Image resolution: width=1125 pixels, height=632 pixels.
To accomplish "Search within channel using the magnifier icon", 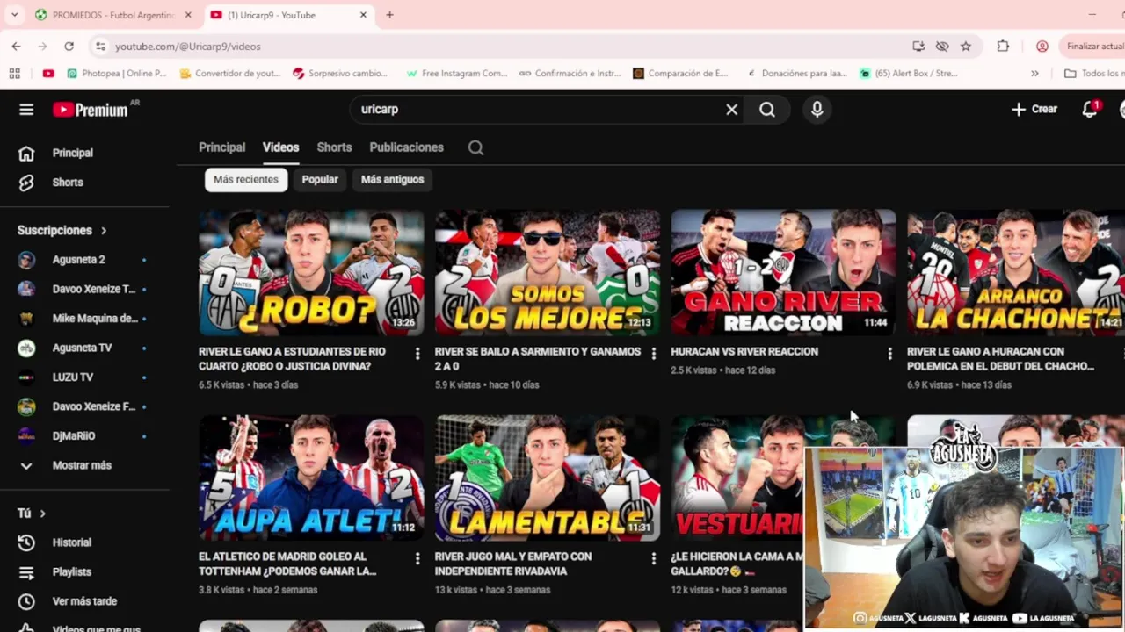I will click(x=475, y=147).
